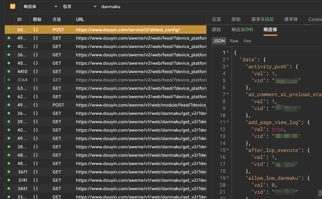
Task: Click the POST method cell of abtest_config
Action: 58,30
